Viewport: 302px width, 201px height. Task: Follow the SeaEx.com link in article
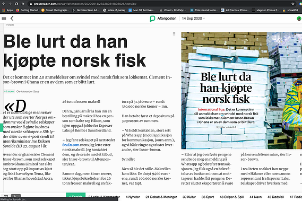coord(71,145)
